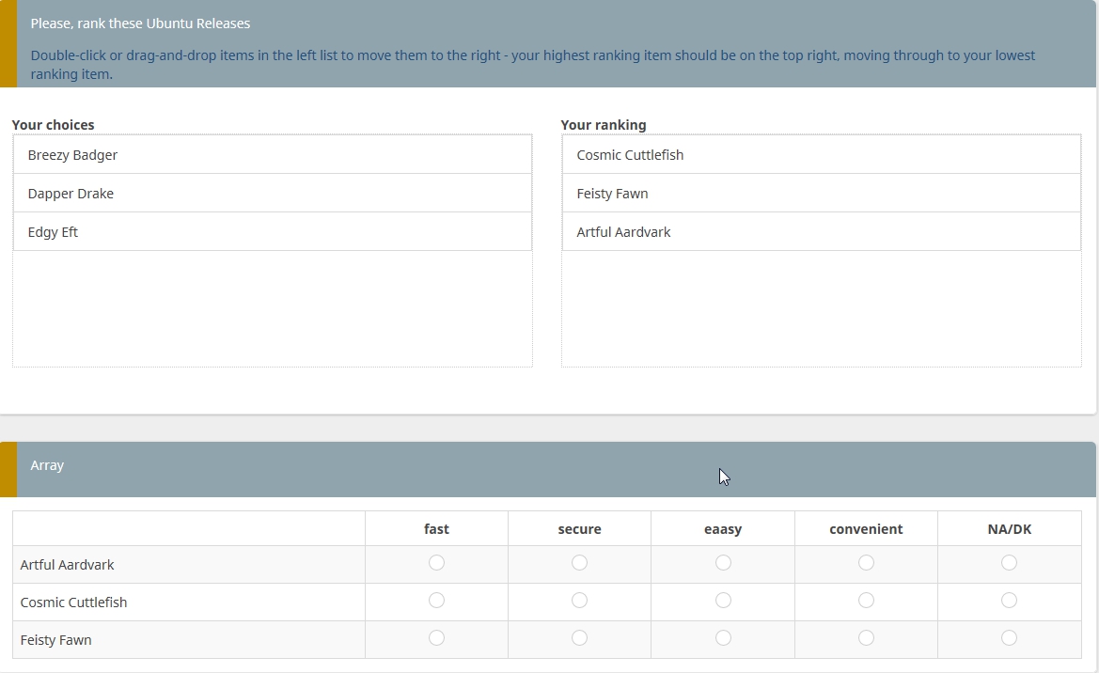Select convenient for Feisty Fawn
This screenshot has width=1099, height=673.
[x=866, y=638]
